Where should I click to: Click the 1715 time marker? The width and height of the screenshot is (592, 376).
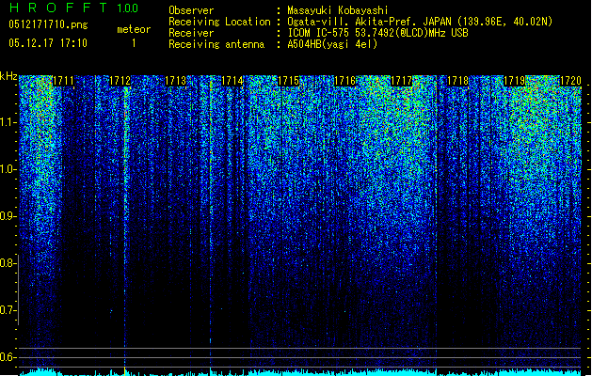point(288,81)
